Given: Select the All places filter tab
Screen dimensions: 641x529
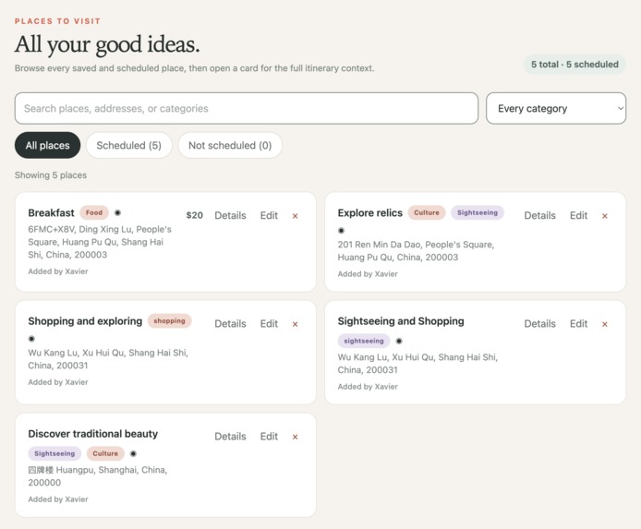Looking at the screenshot, I should pyautogui.click(x=47, y=145).
